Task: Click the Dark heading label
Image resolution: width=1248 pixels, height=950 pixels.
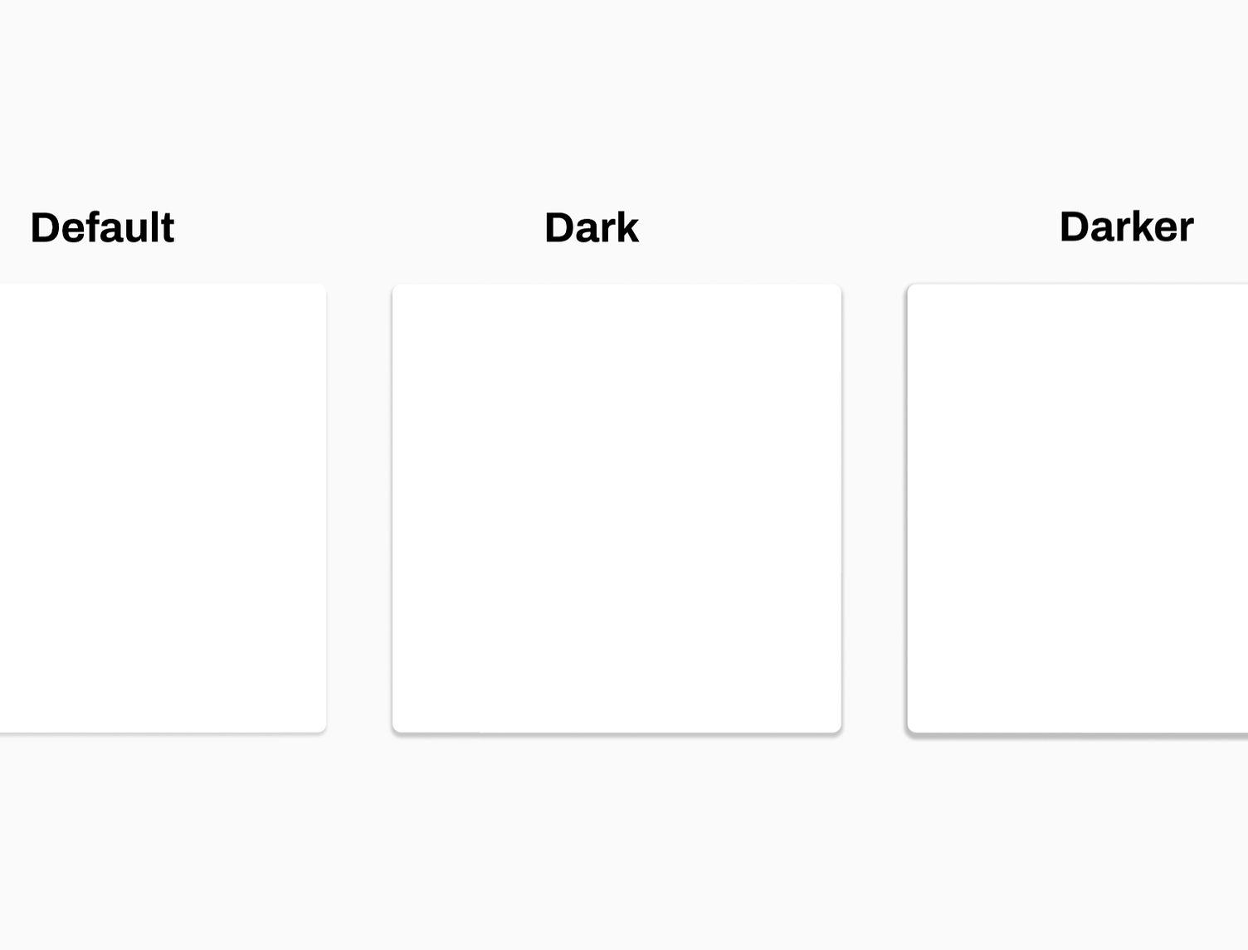Action: 591,227
